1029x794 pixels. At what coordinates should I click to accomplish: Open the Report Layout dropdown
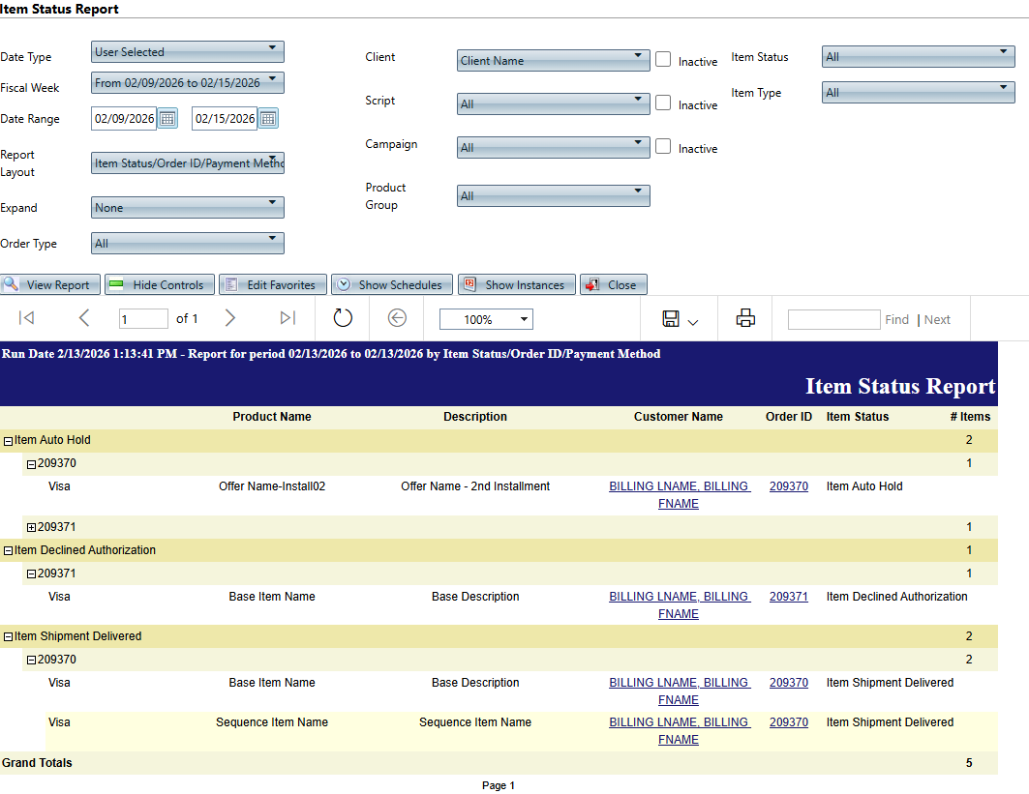coord(188,162)
